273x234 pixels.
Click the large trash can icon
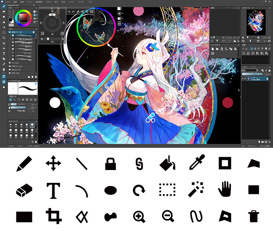click(253, 216)
